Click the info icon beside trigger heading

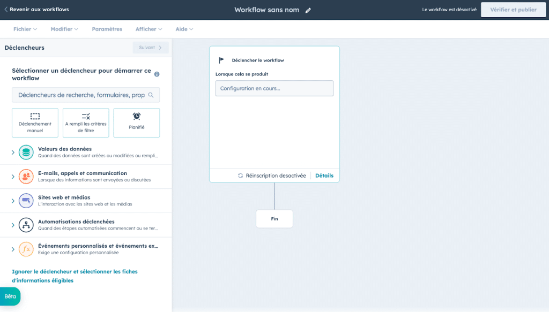click(x=157, y=74)
